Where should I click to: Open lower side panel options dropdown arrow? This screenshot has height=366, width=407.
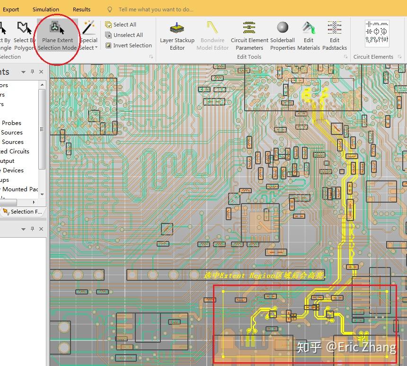pyautogui.click(x=23, y=229)
